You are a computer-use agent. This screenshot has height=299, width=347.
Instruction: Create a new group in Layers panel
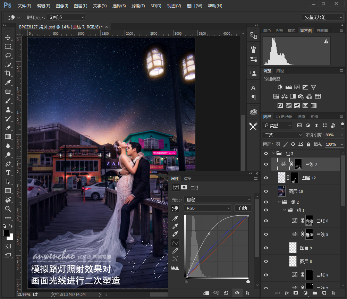click(x=314, y=293)
